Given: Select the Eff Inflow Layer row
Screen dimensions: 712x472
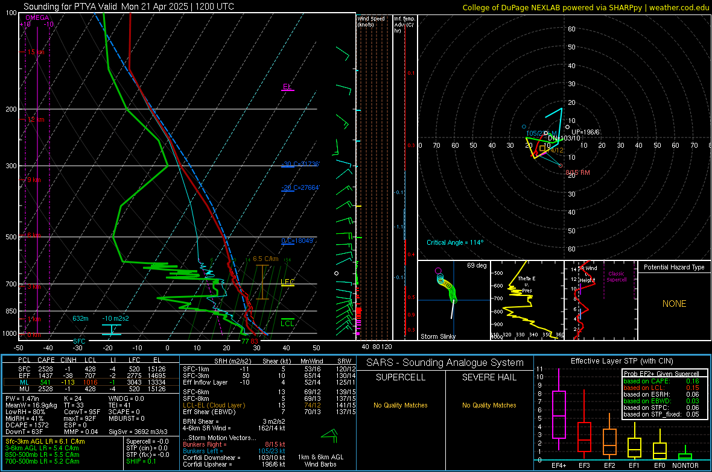Looking at the screenshot, I should [x=269, y=382].
